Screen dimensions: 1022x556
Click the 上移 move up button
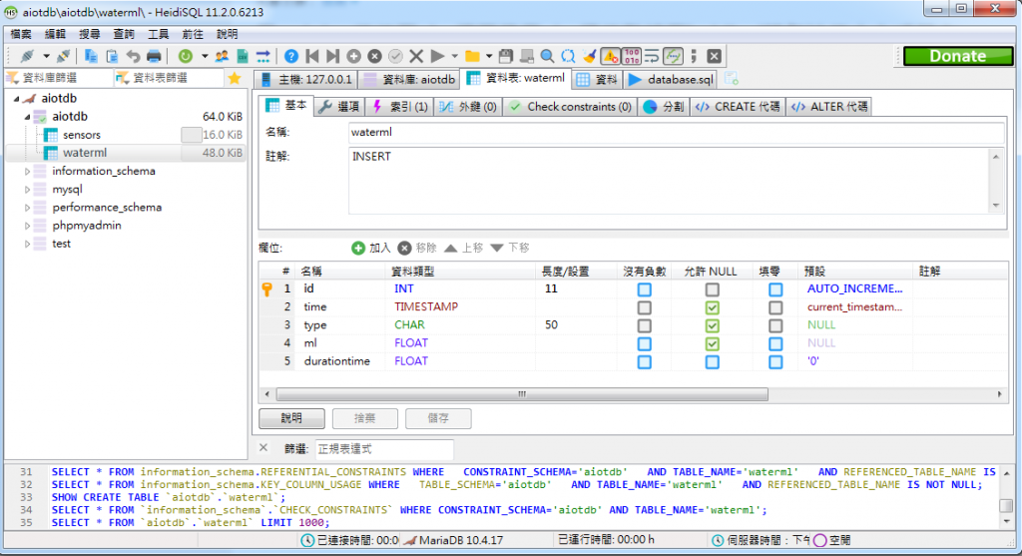463,249
